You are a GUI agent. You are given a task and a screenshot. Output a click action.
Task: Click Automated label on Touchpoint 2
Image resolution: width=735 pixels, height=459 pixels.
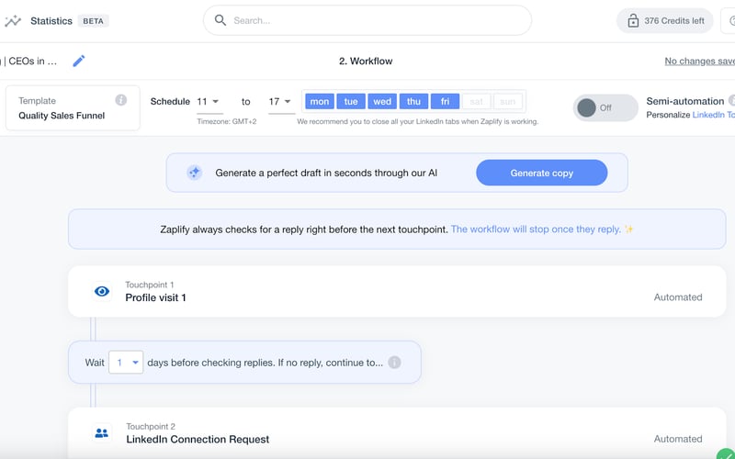(x=678, y=440)
